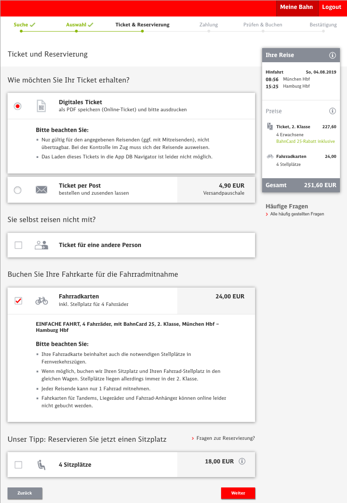This screenshot has width=347, height=503.
Task: Click the info icon beside 18,00 EUR
Action: pos(242,462)
